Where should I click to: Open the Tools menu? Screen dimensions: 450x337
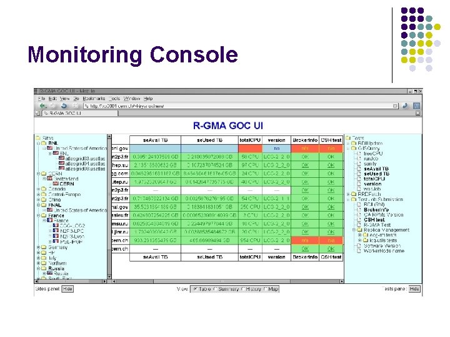click(x=114, y=99)
